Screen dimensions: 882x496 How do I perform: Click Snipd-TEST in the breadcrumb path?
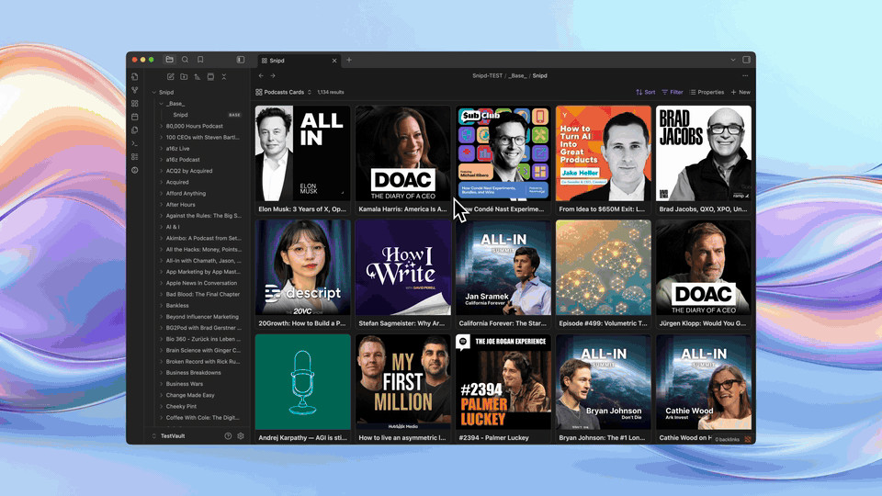tap(488, 76)
